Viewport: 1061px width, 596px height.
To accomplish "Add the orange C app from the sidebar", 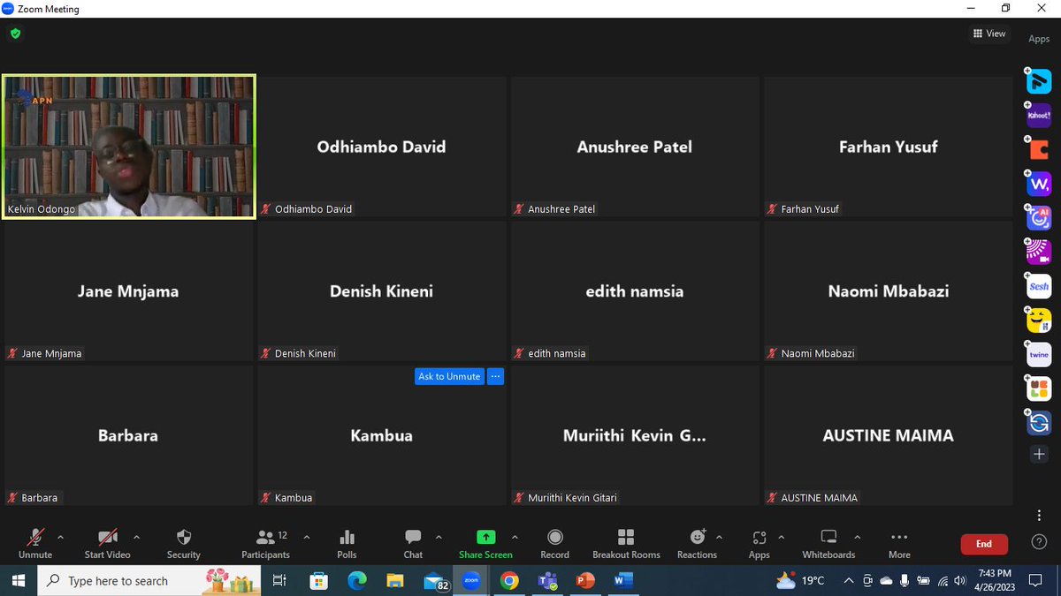I will pyautogui.click(x=1039, y=149).
